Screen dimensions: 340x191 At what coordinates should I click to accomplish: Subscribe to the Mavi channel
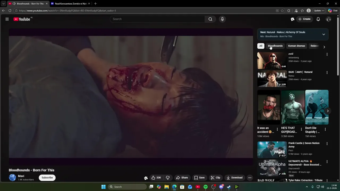(47, 178)
